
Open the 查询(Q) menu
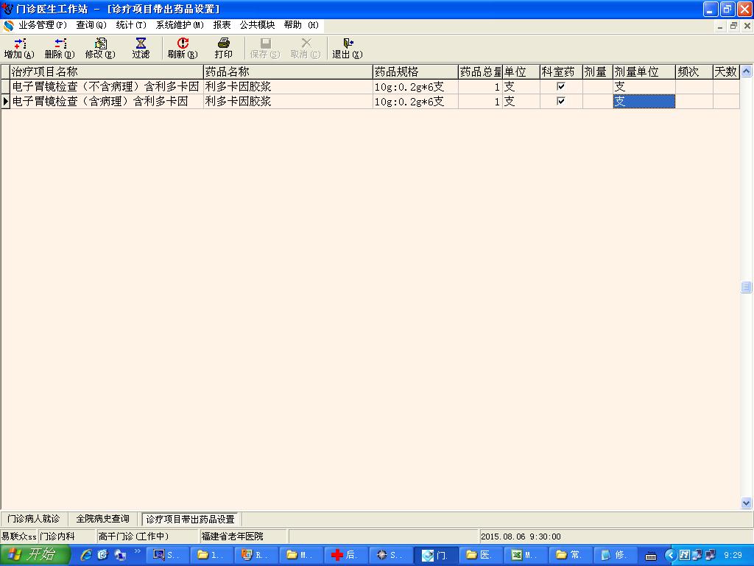pos(91,25)
